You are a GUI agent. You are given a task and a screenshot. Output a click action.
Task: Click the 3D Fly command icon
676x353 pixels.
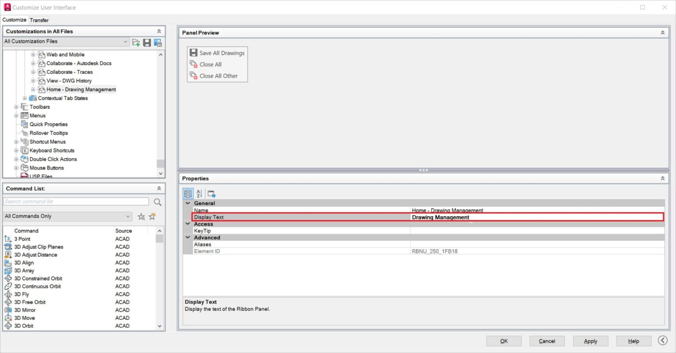(8, 294)
